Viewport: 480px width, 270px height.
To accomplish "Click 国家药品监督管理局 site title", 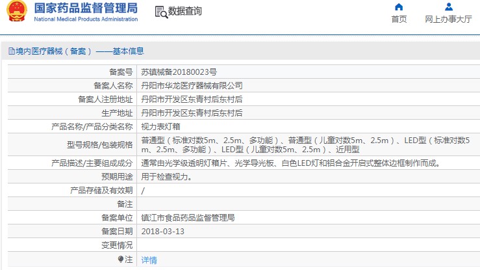I will pos(86,8).
